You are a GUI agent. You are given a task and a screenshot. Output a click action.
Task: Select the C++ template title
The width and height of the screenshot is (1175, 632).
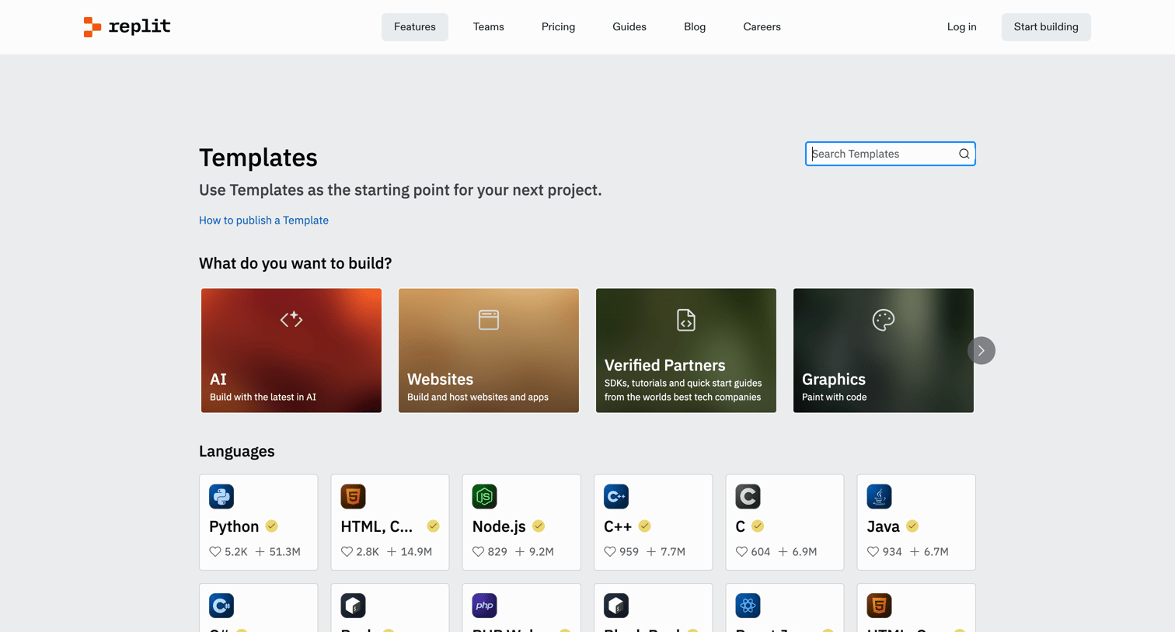click(618, 526)
